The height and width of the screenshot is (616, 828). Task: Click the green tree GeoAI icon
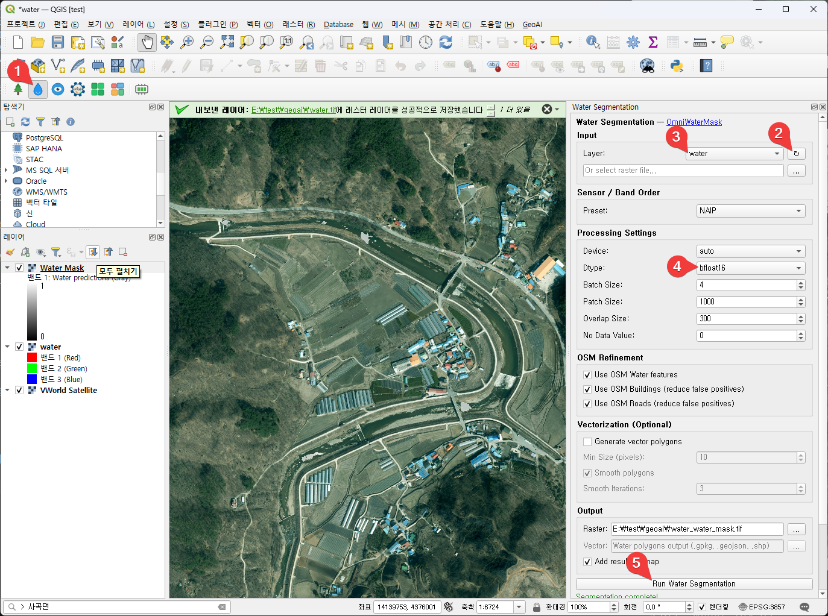(x=18, y=90)
